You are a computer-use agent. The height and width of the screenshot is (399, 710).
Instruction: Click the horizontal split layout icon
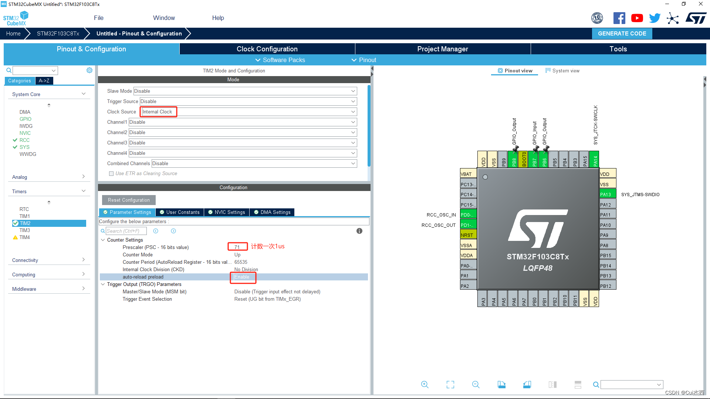point(578,385)
